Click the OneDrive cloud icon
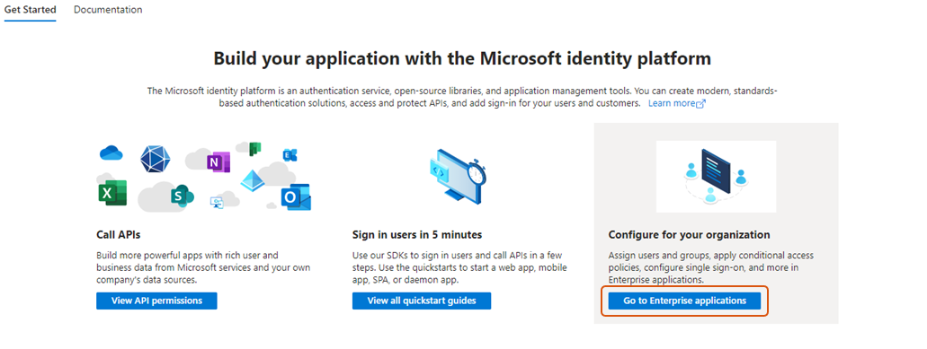Viewport: 927px width, 349px height. 111,153
